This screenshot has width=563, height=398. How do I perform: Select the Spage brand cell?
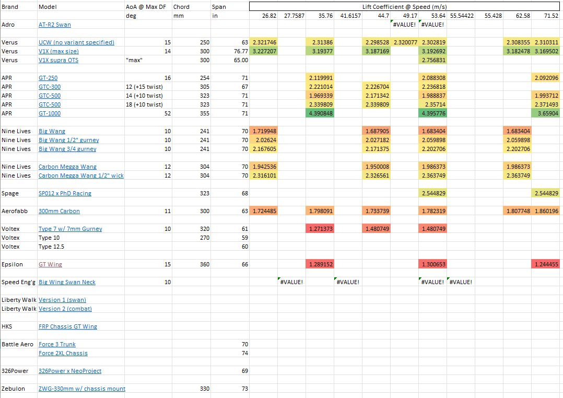(19, 193)
